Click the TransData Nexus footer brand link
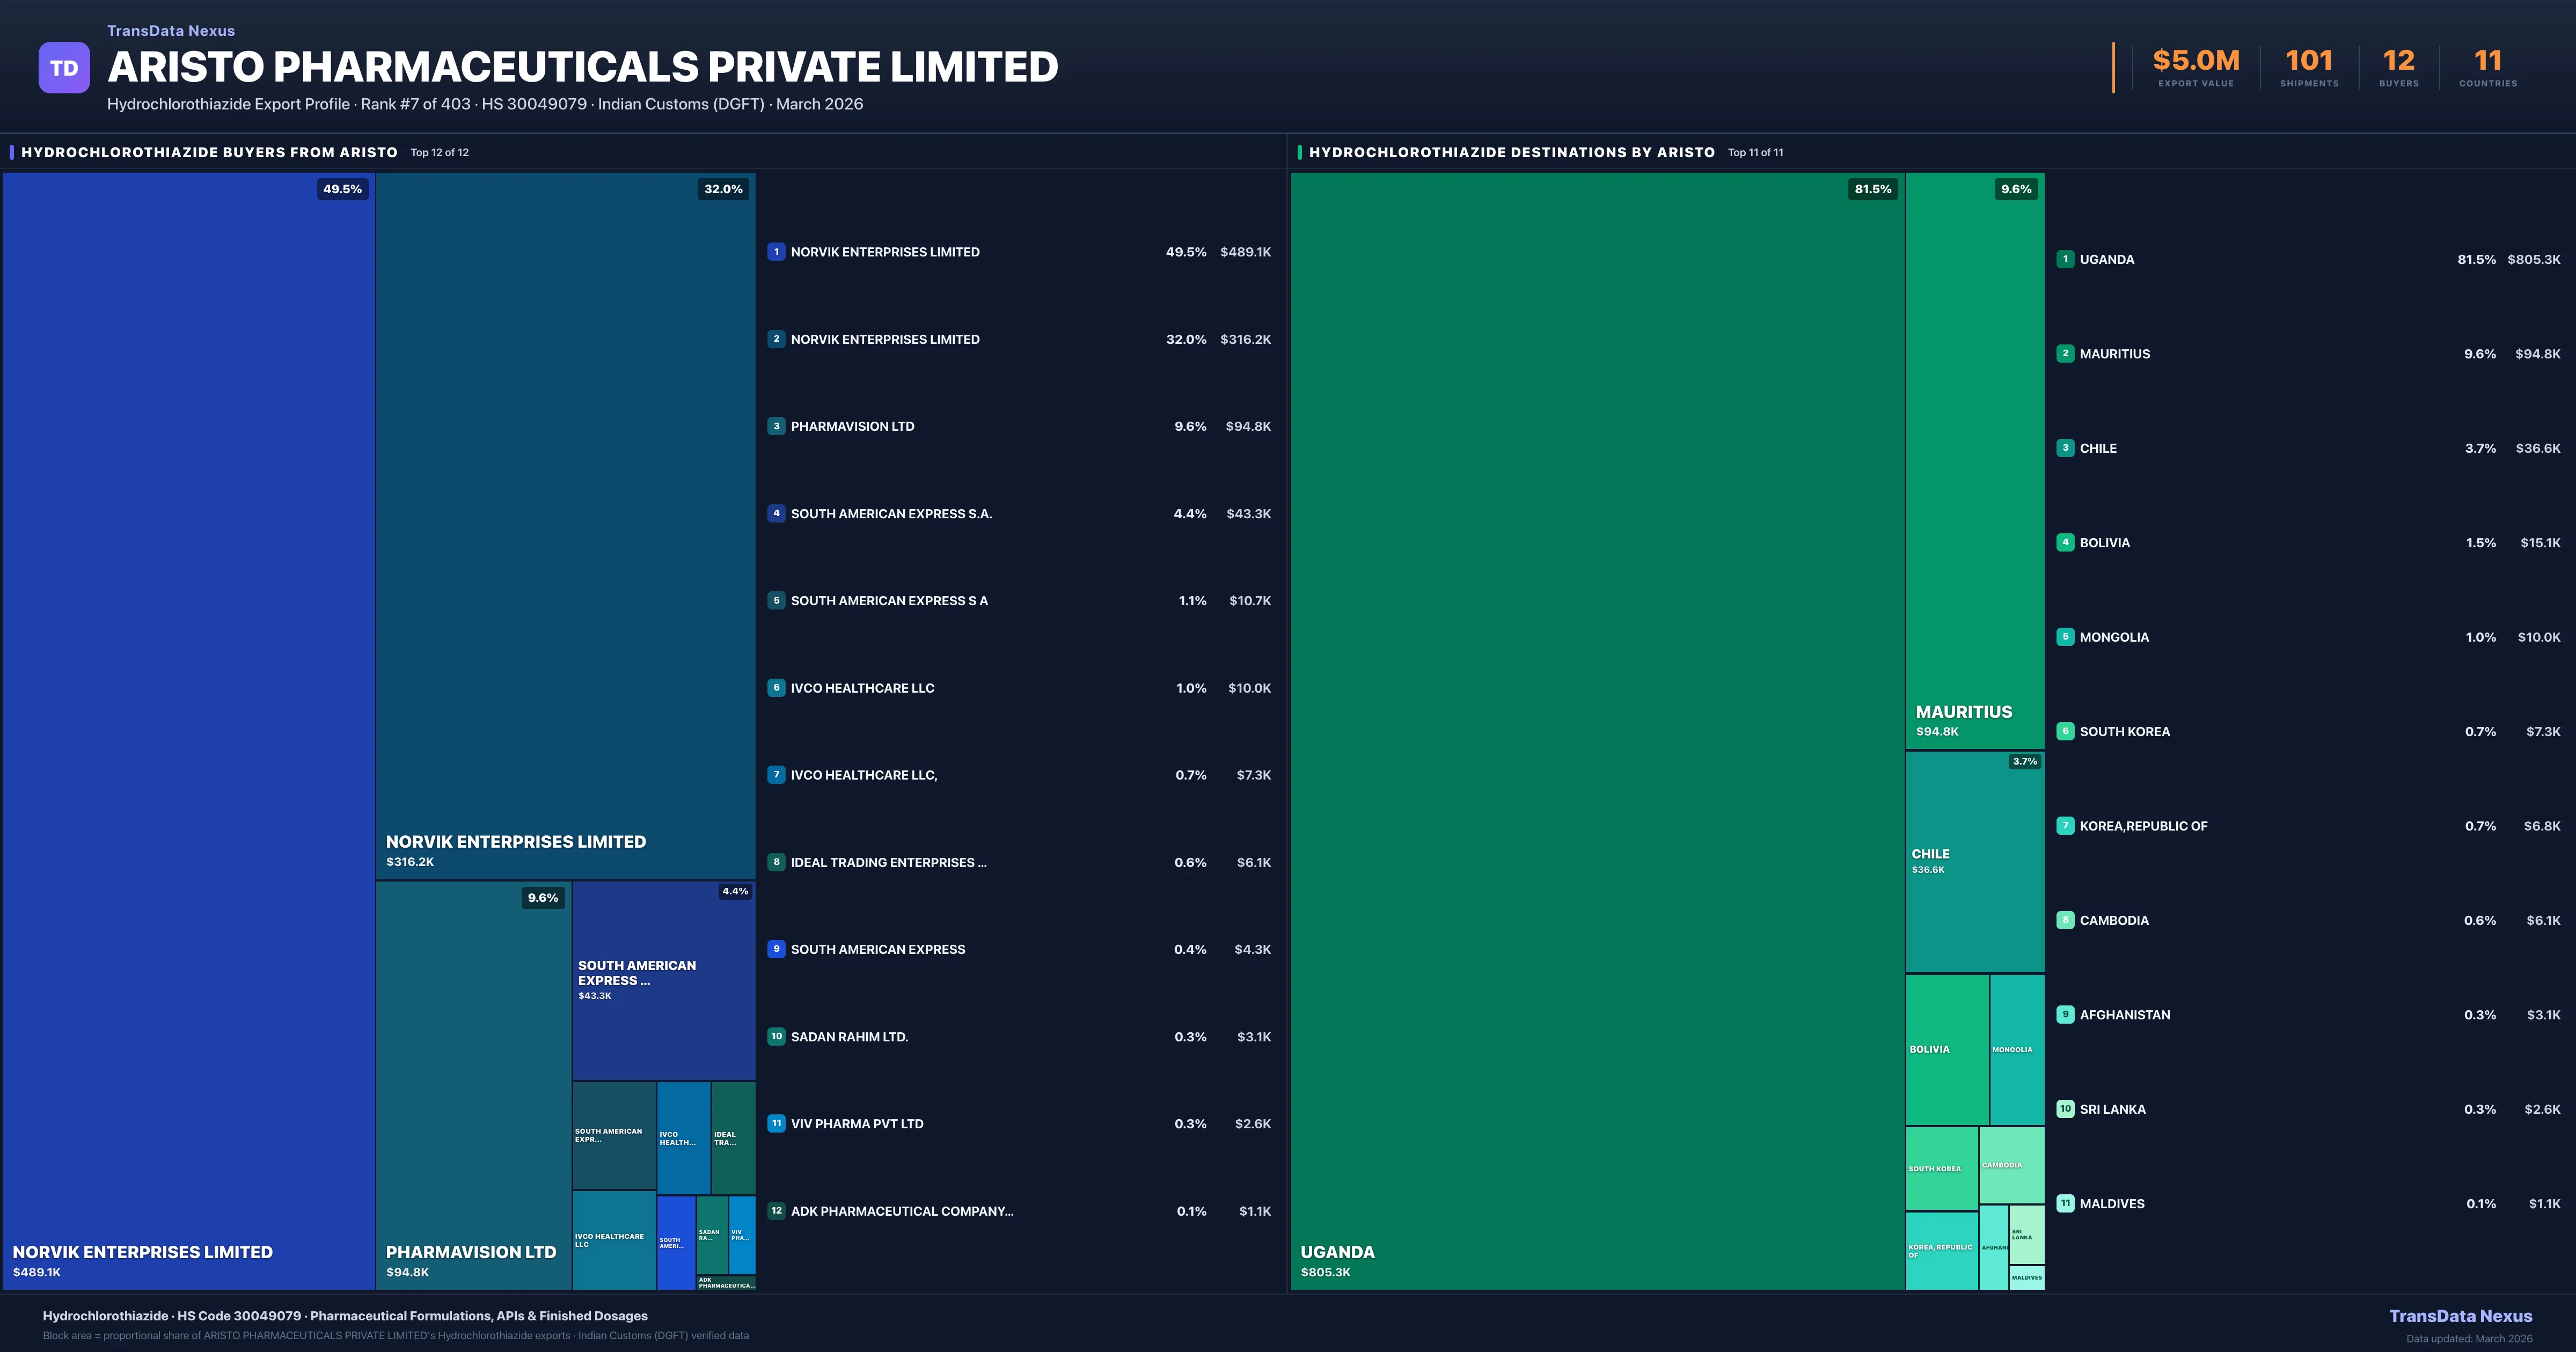Image resolution: width=2576 pixels, height=1352 pixels. pyautogui.click(x=2460, y=1316)
